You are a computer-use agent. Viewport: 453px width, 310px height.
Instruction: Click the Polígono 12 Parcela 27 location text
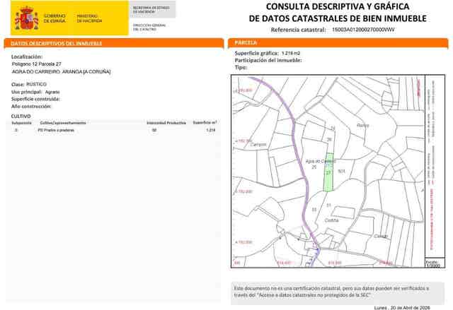[x=42, y=64]
